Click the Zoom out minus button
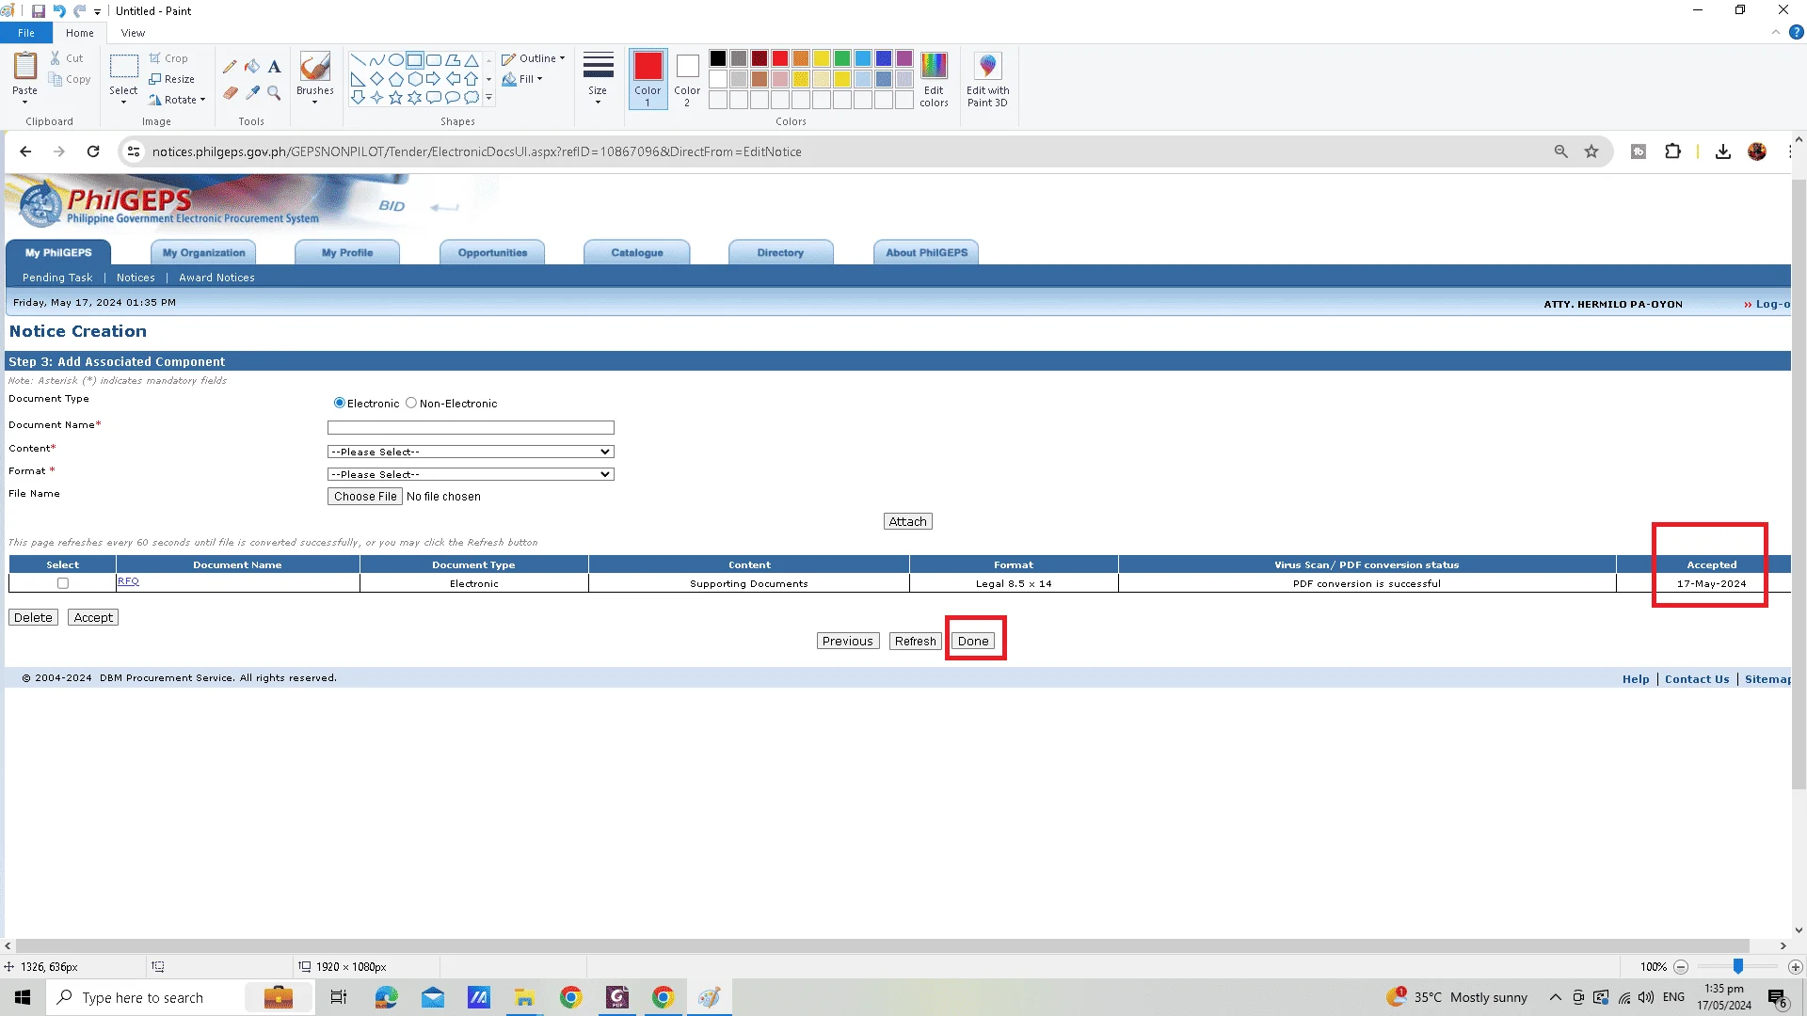 (1681, 966)
